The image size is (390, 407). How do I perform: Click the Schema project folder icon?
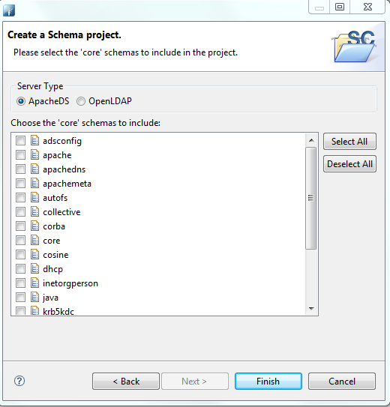pyautogui.click(x=355, y=46)
